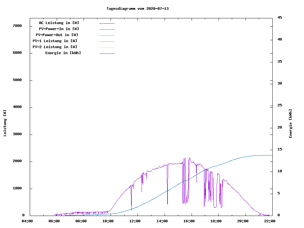Select the 16:00 time axis tick label
This screenshot has height=228, width=304.
pos(189,221)
